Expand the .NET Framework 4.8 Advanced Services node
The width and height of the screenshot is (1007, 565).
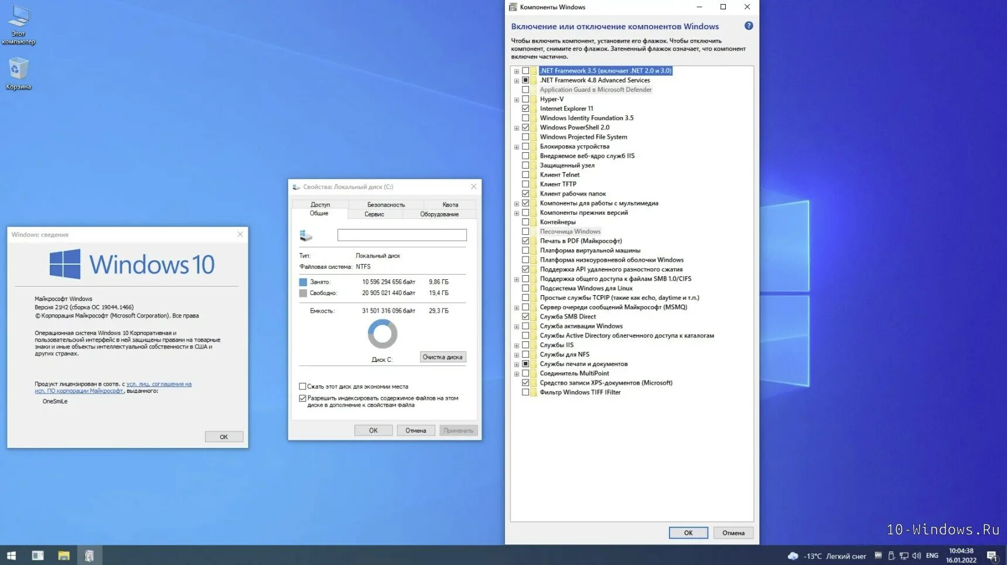point(517,81)
